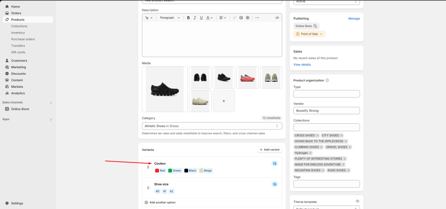446x209 pixels.
Task: Open the text alignment dropdown
Action: click(x=223, y=17)
